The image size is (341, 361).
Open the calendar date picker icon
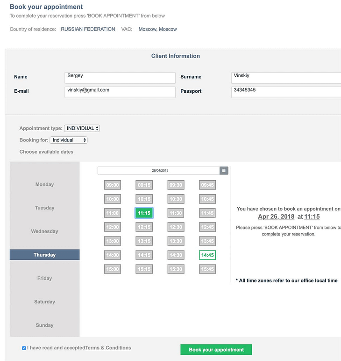[x=224, y=171]
